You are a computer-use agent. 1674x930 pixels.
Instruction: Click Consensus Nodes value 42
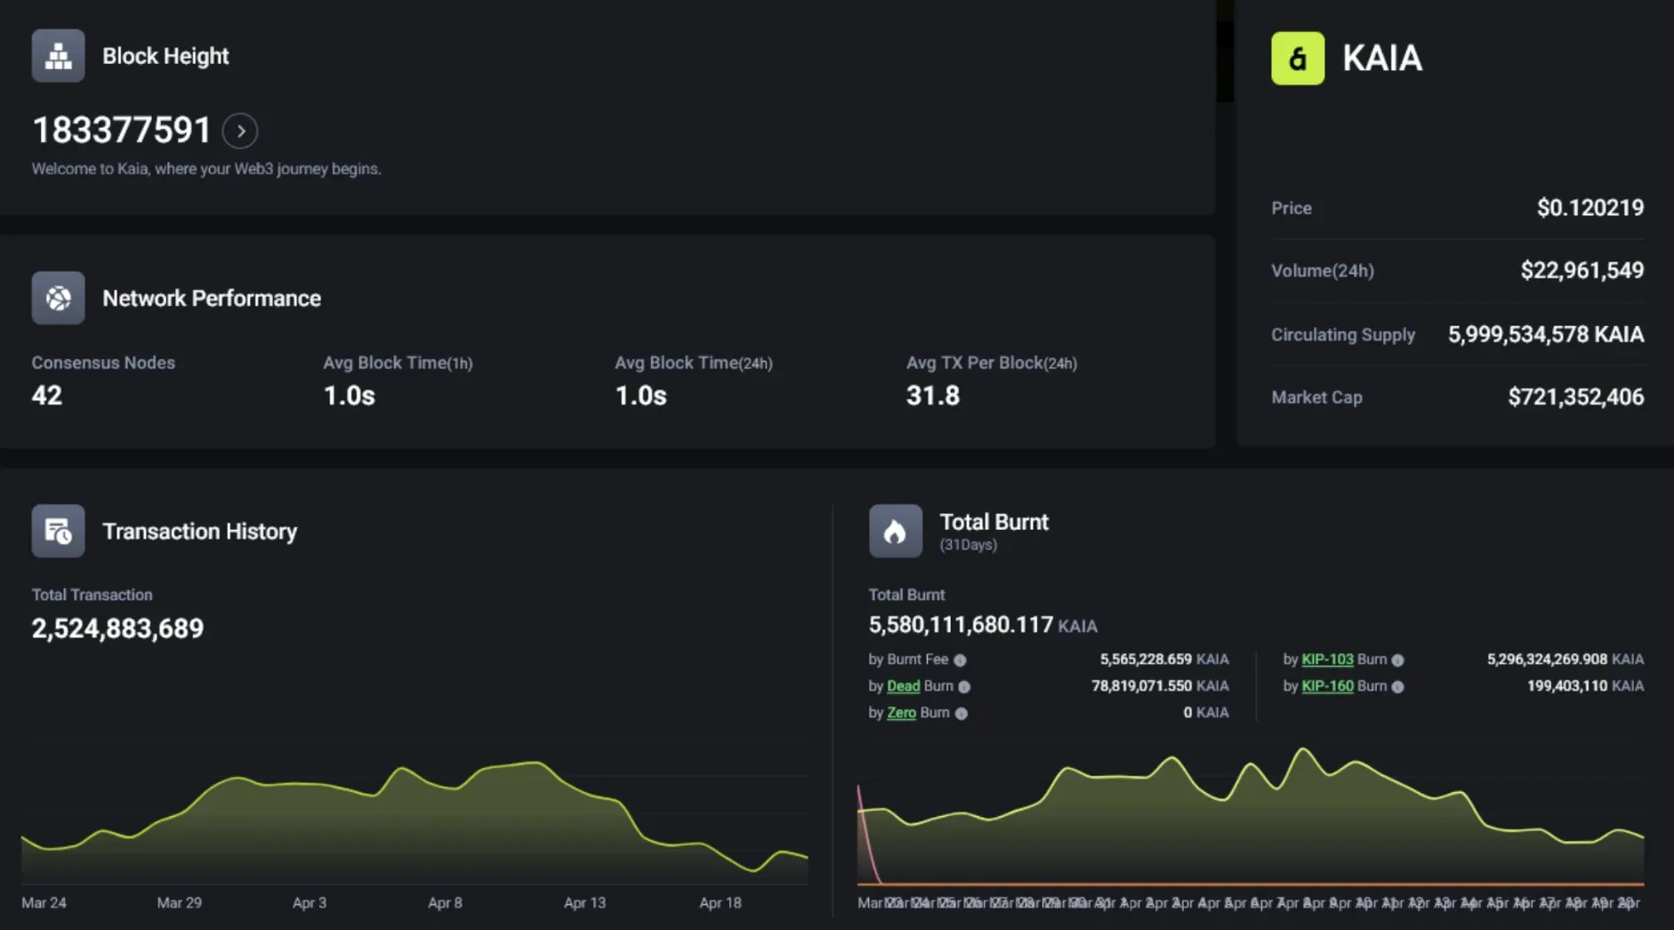47,396
